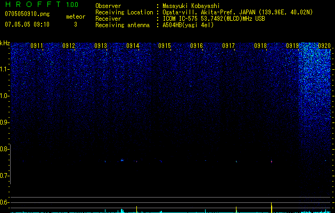Click the 0915 time marker
335x213 pixels.
point(165,46)
